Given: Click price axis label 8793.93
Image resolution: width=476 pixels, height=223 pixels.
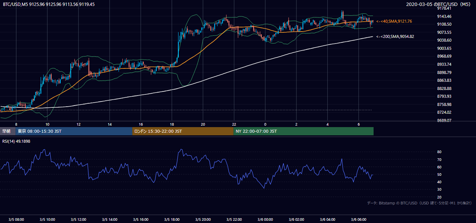Looking at the screenshot, I should point(444,96).
